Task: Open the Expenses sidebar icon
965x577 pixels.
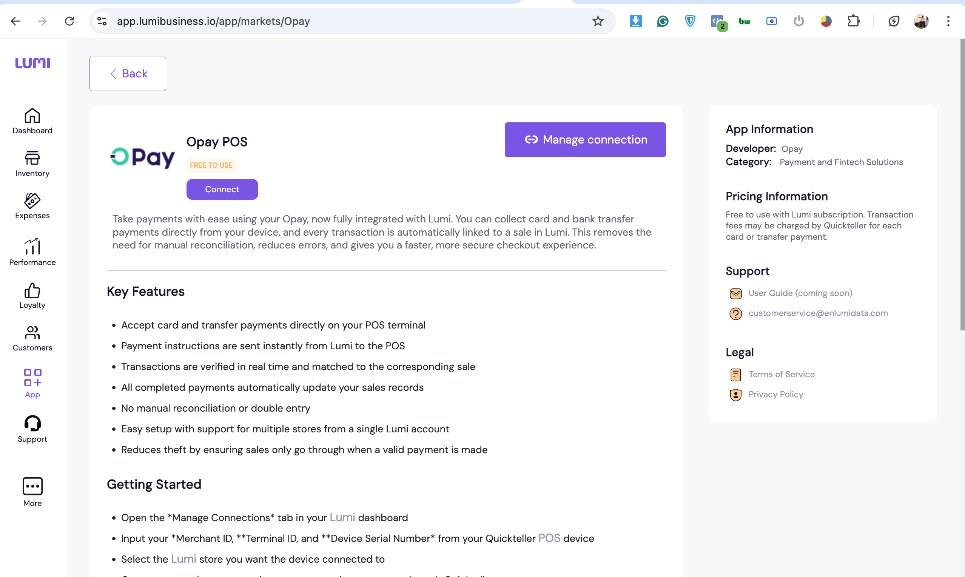Action: (x=32, y=201)
